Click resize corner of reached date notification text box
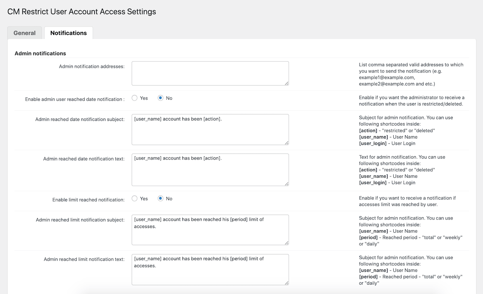483x294 pixels. (x=286, y=183)
